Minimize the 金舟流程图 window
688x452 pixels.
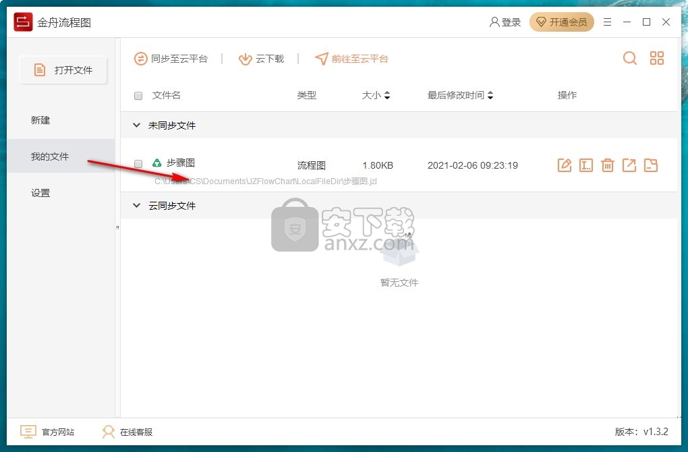627,22
